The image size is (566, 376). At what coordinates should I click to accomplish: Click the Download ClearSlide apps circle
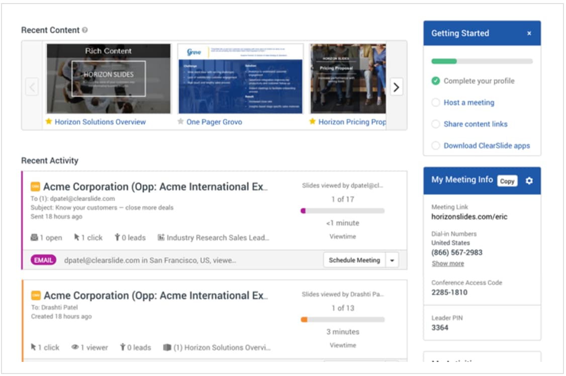coord(436,146)
